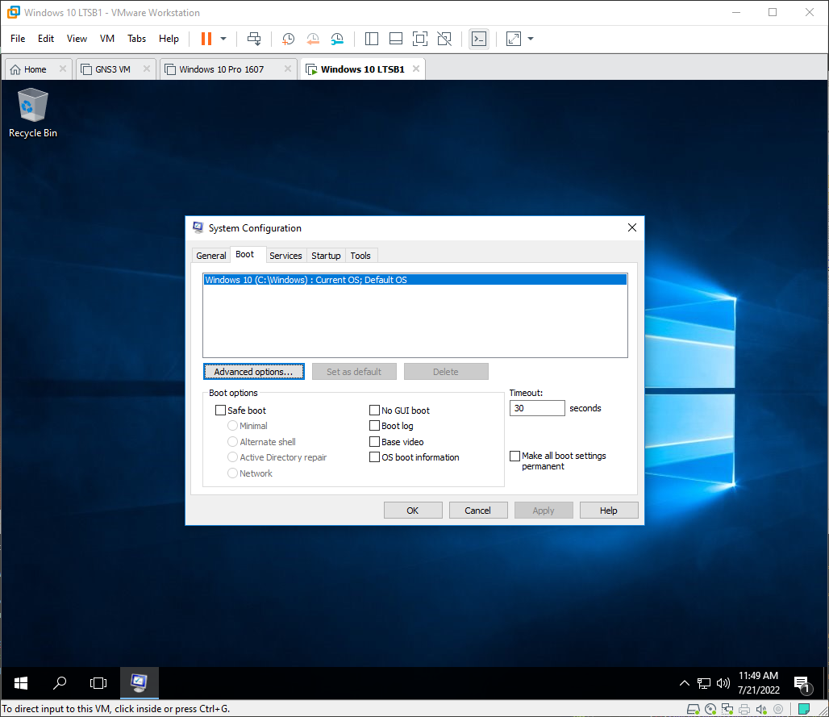Open the snapshot manager wrench-clock icon
Screen dimensions: 829x717
(x=337, y=39)
